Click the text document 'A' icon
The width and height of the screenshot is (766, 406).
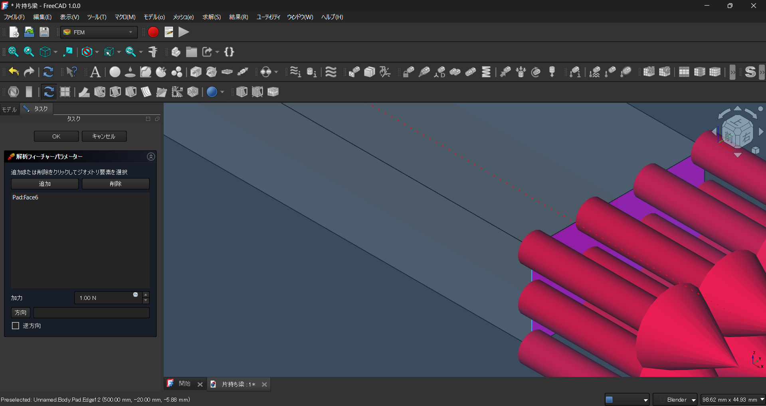pos(95,72)
